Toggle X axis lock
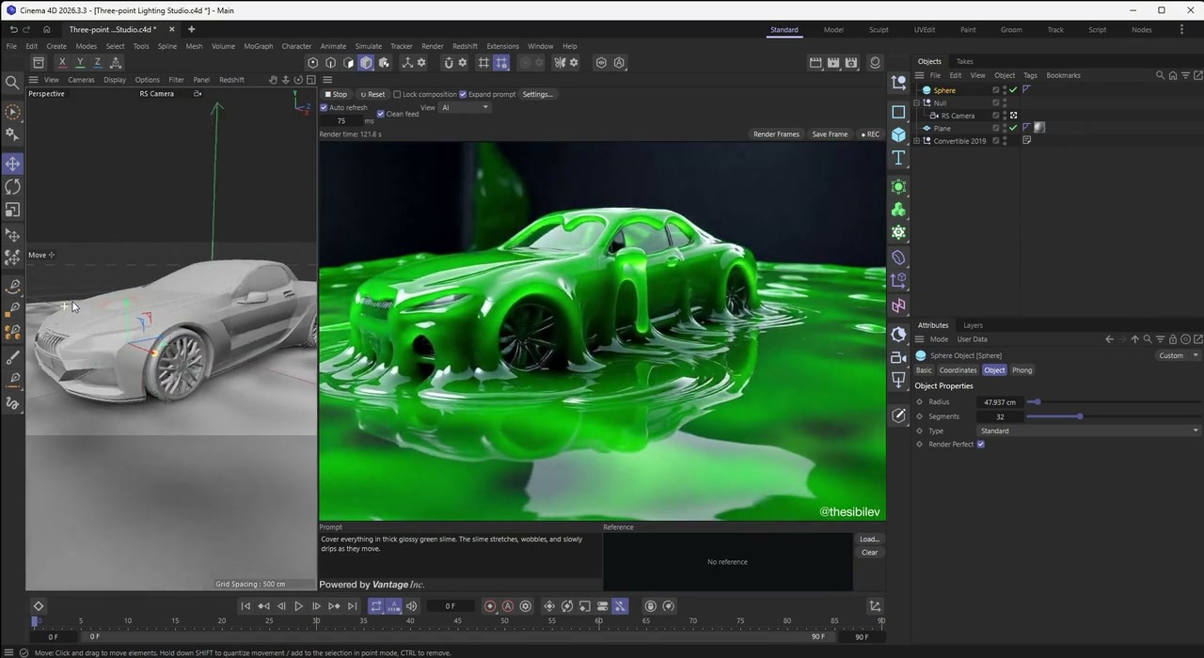Screen dimensions: 1204x658 [x=62, y=62]
